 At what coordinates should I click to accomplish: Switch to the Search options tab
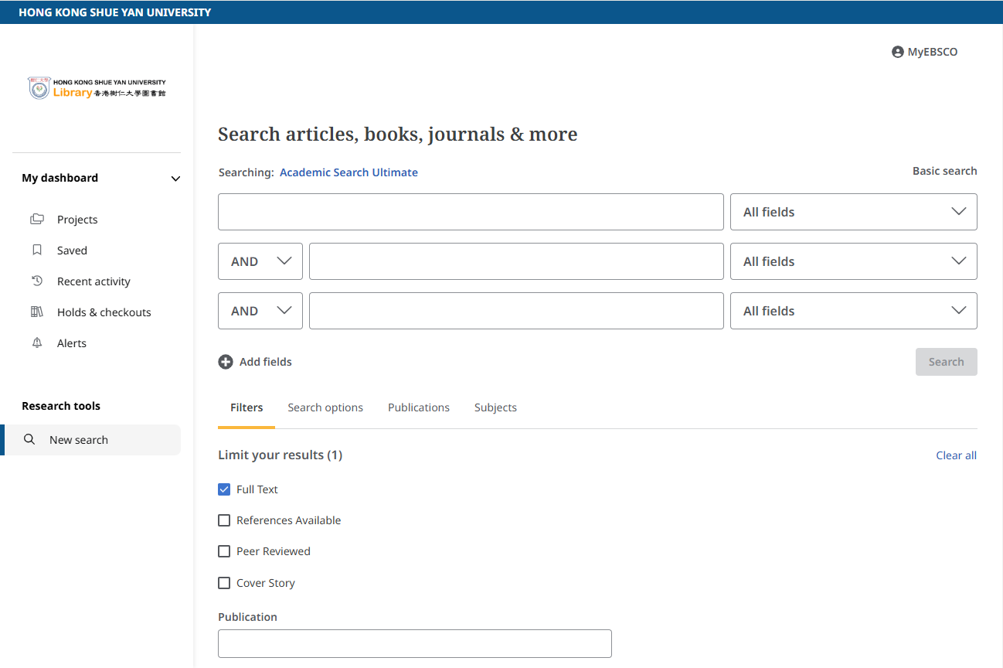point(325,407)
